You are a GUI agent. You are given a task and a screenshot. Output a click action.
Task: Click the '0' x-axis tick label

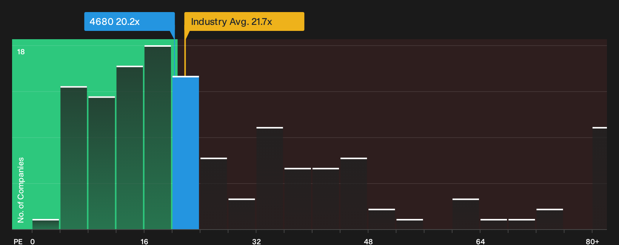[x=32, y=242]
